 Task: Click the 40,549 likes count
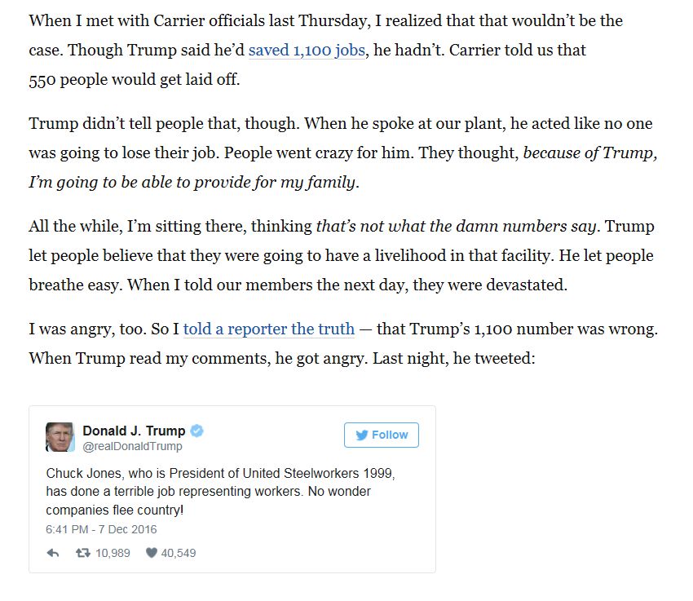178,553
